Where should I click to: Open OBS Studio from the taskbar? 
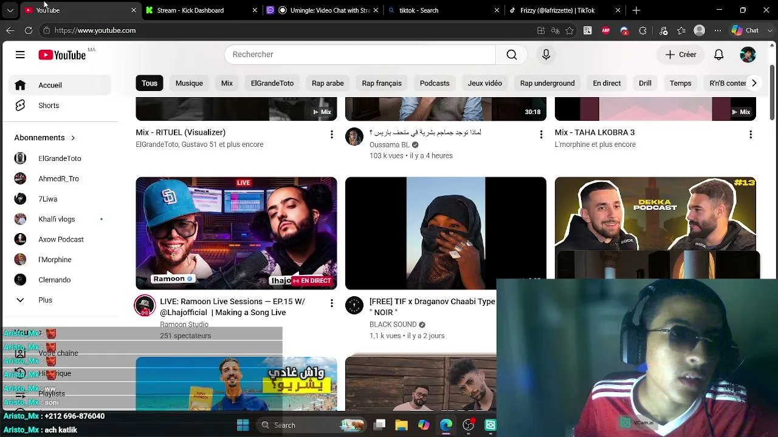click(469, 425)
